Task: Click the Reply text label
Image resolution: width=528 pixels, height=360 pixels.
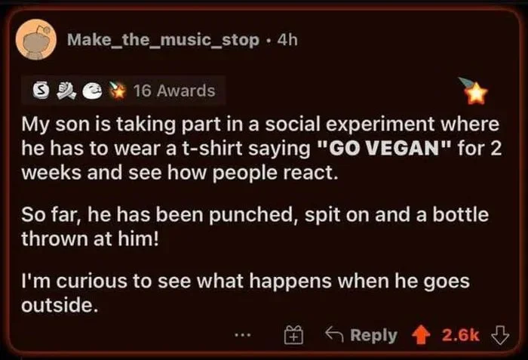Action: [373, 334]
